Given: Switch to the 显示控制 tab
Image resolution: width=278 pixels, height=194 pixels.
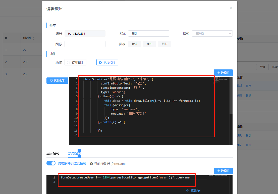Looking at the screenshot, I should [52, 153].
